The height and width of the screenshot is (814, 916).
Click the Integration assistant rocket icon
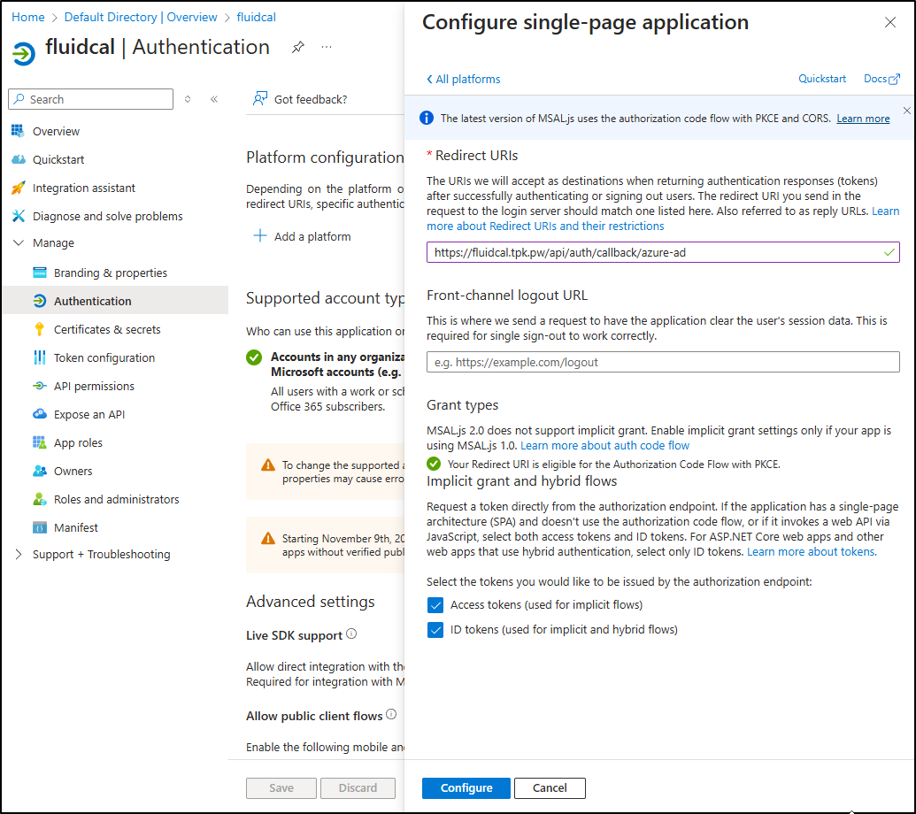[18, 188]
